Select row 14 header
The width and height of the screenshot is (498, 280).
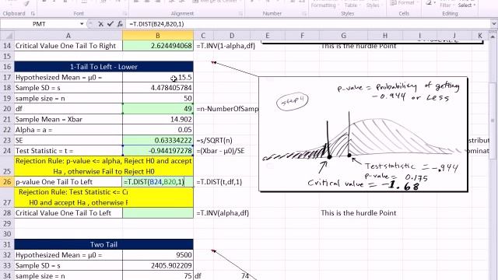pos(7,46)
